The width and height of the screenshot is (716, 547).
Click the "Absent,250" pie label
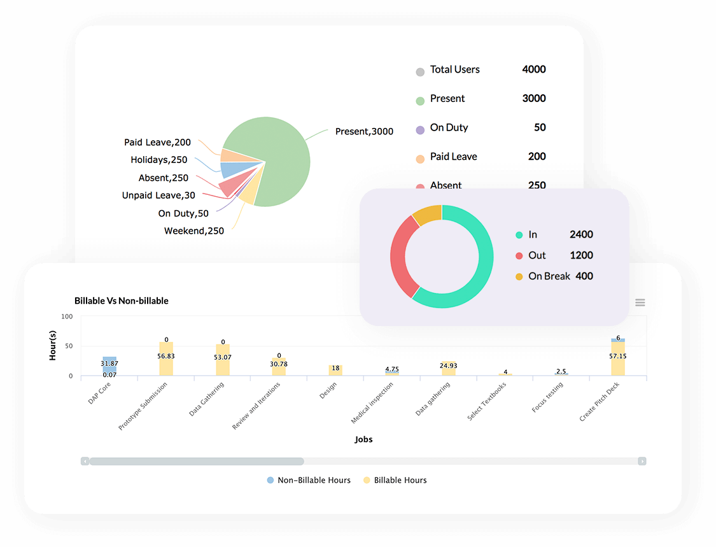tap(163, 178)
